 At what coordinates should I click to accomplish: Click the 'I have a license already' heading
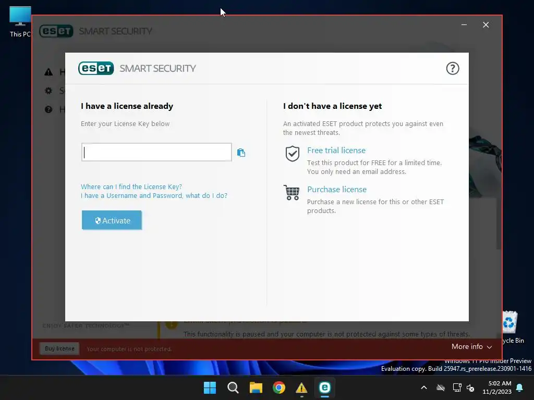127,106
